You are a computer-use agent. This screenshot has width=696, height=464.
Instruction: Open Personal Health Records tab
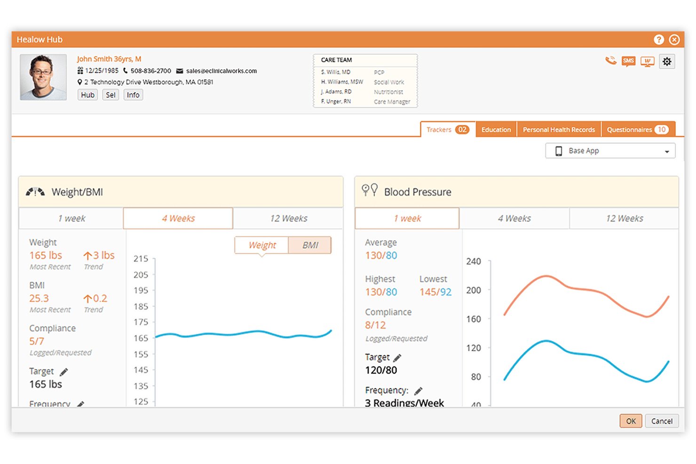click(x=559, y=129)
